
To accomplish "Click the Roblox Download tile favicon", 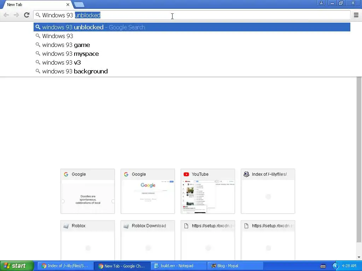I will [x=126, y=226].
